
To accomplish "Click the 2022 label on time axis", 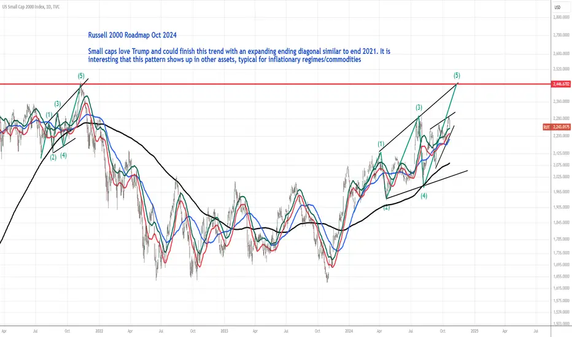I will (99, 331).
